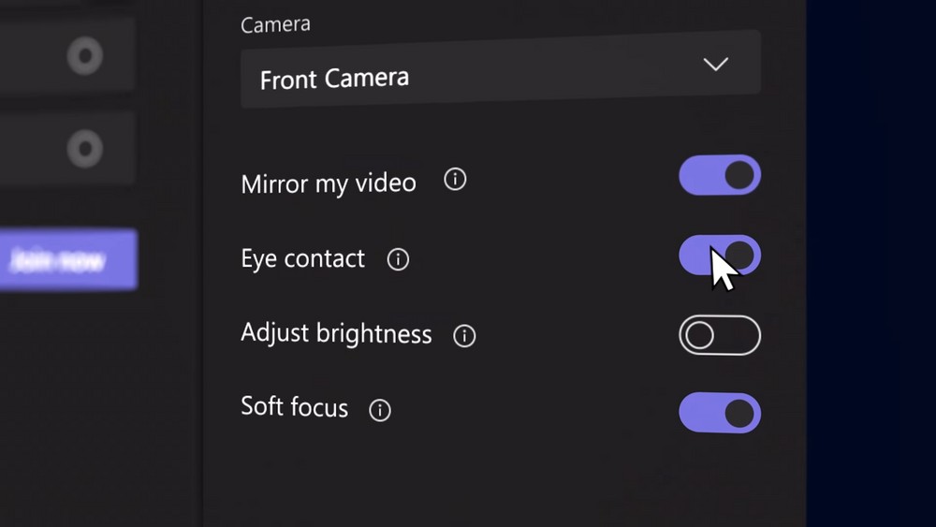
Task: Click the lower blurred circular icon at left
Action: [85, 149]
